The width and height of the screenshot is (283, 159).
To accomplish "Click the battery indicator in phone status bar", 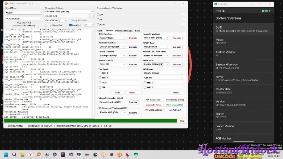I will [266, 11].
